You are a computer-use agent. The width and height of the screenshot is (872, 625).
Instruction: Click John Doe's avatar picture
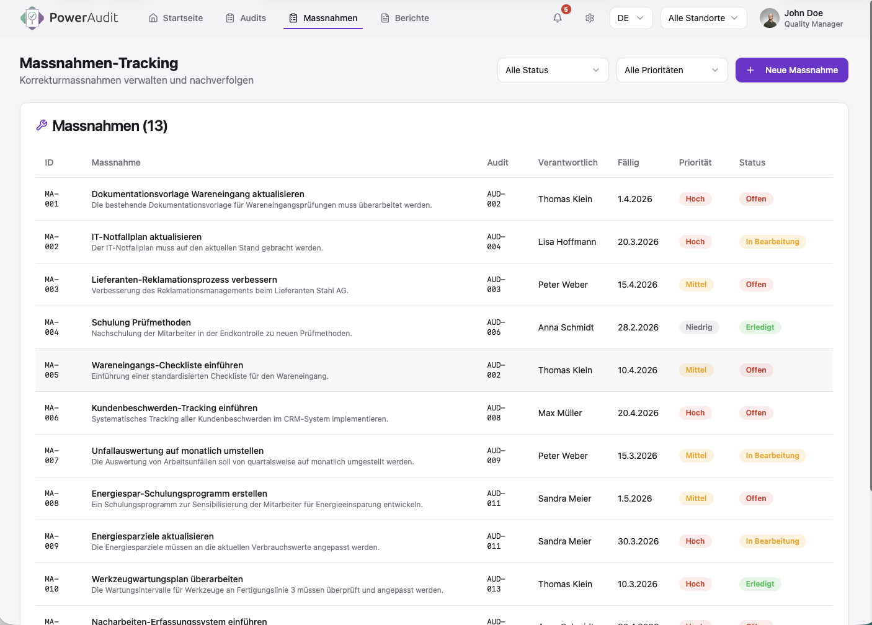click(x=770, y=18)
